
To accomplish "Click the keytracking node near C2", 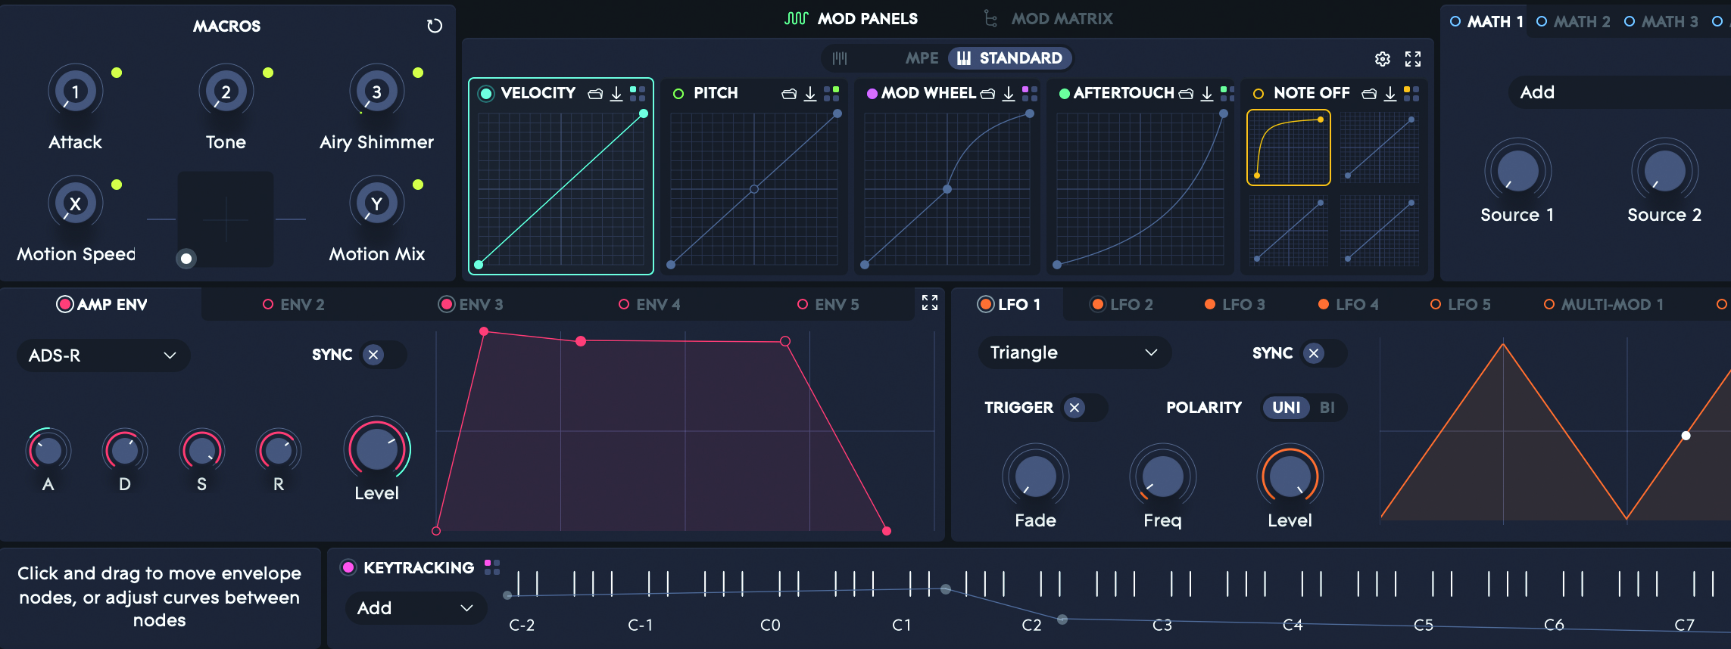I will click(1062, 619).
